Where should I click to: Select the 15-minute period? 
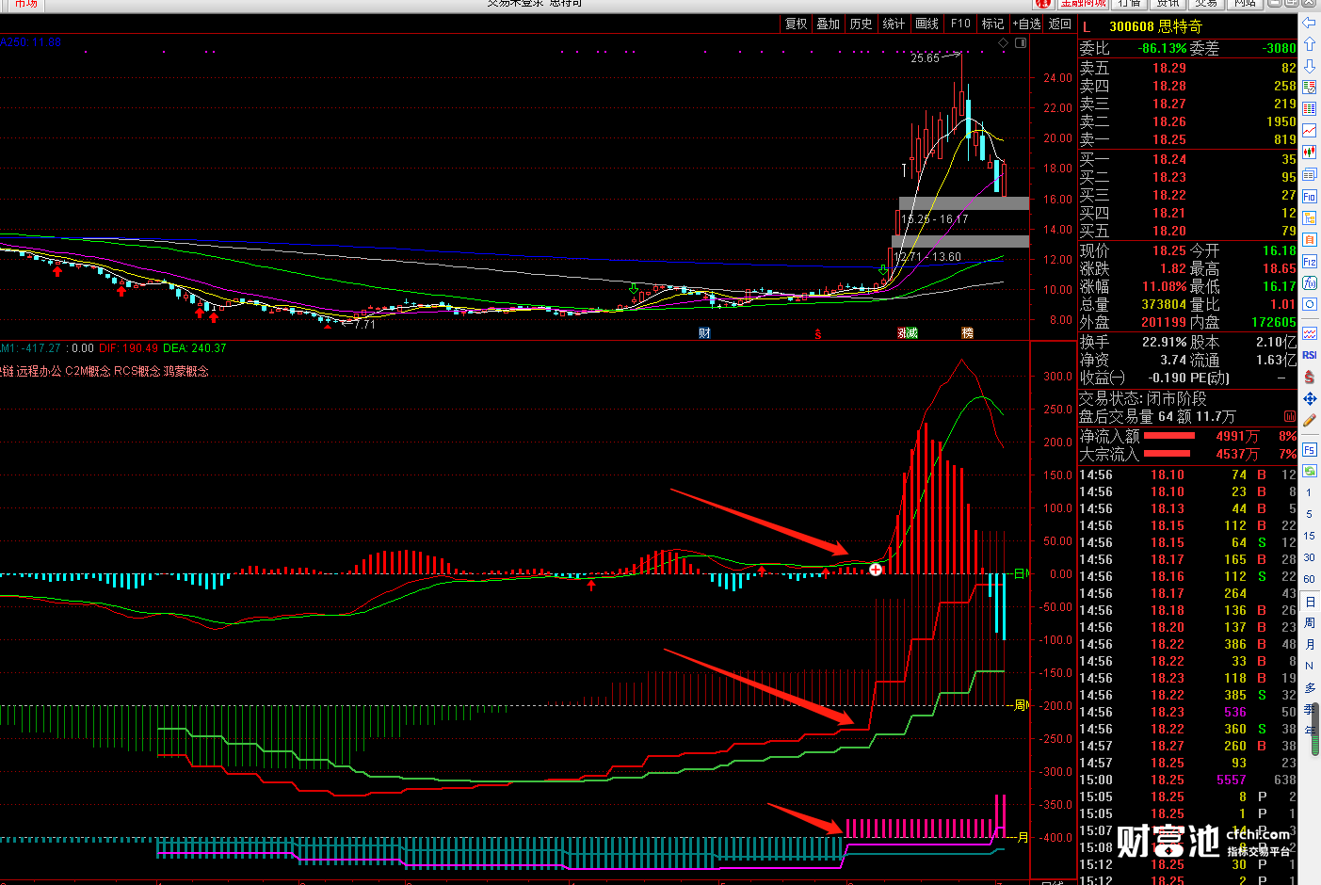point(1309,536)
